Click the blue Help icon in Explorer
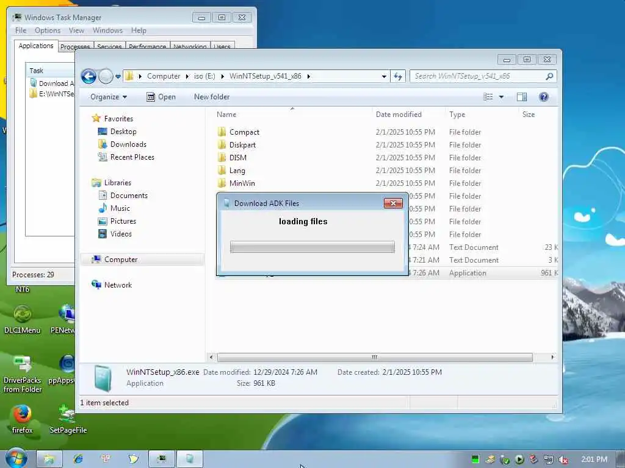The image size is (625, 468). pyautogui.click(x=543, y=97)
